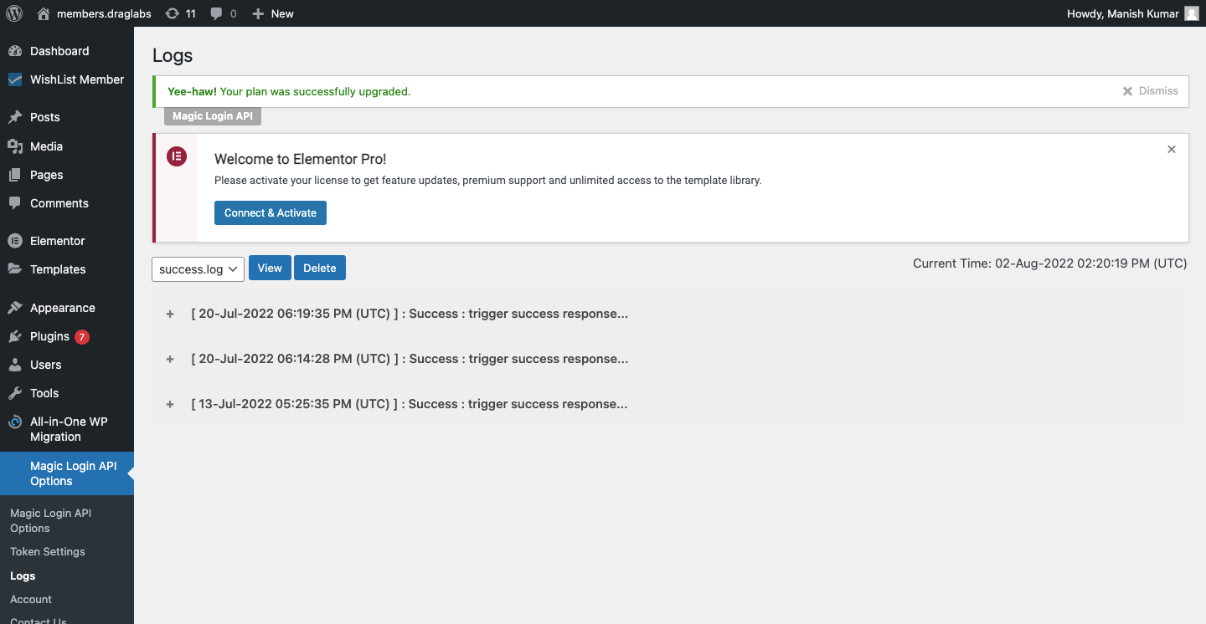Click the Elementor logo in welcome notice
The width and height of the screenshot is (1206, 624).
click(x=177, y=156)
